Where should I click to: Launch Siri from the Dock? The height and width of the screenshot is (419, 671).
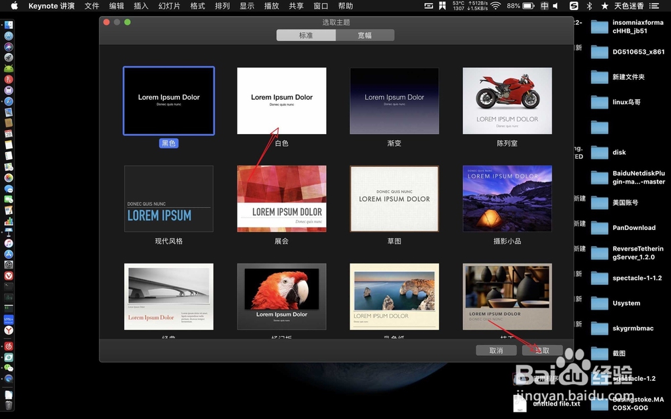[9, 47]
